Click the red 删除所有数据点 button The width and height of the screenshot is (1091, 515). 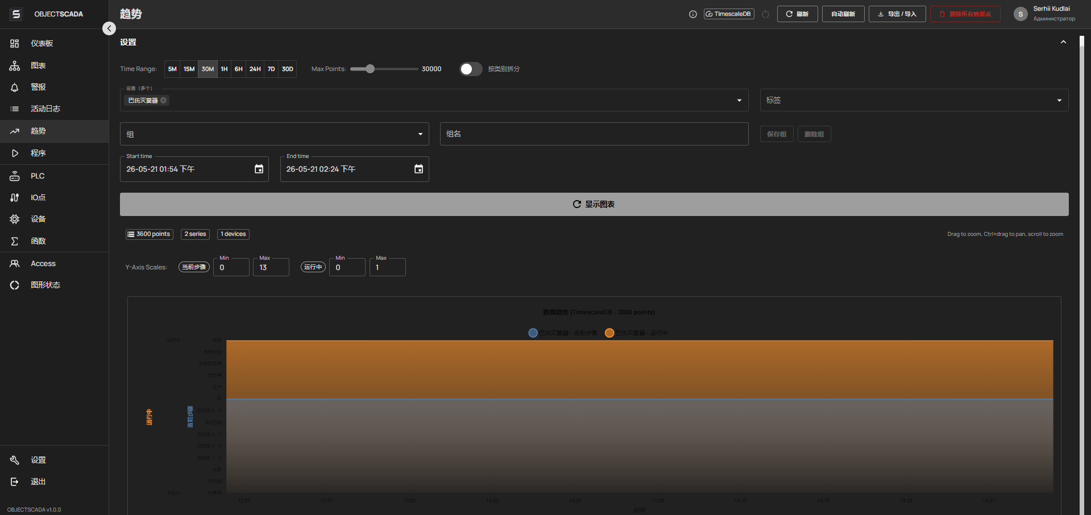pos(965,14)
